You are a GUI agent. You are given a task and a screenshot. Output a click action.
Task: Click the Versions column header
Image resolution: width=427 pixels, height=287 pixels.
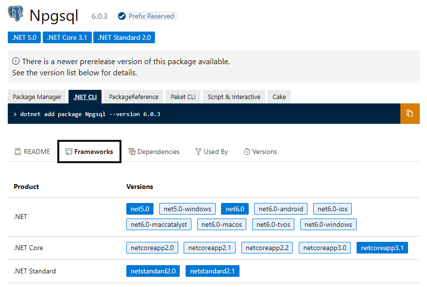[140, 186]
